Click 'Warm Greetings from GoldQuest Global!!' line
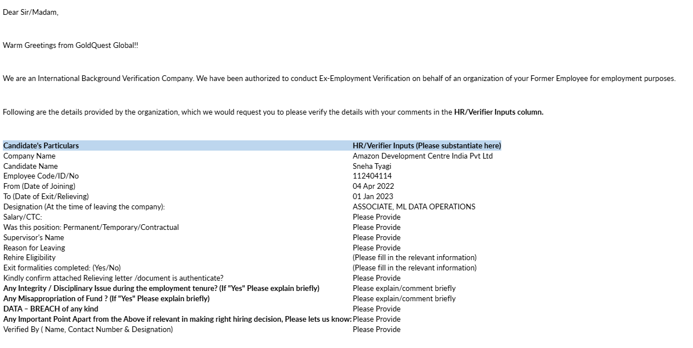The height and width of the screenshot is (348, 693). tap(71, 46)
